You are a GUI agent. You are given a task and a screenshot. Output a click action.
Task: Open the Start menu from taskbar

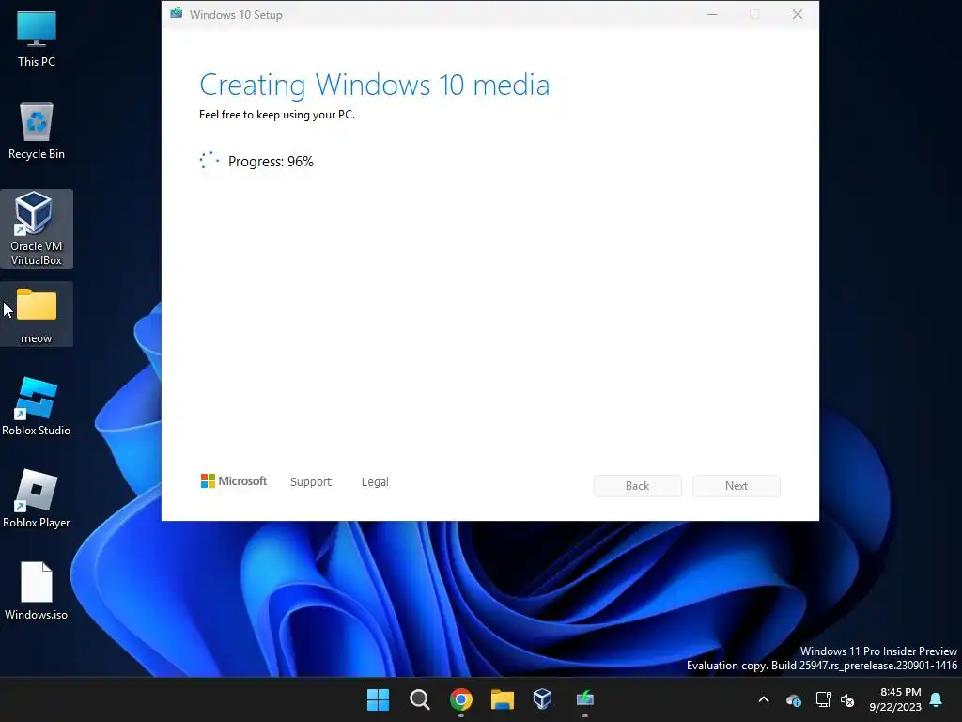378,699
